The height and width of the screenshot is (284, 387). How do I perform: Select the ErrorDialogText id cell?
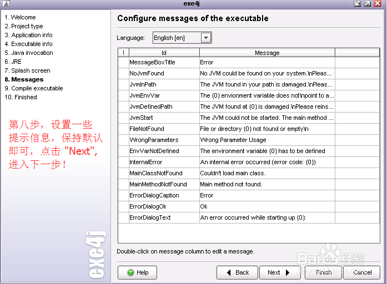pyautogui.click(x=164, y=217)
